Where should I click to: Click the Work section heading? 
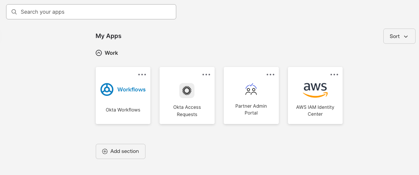click(x=111, y=53)
